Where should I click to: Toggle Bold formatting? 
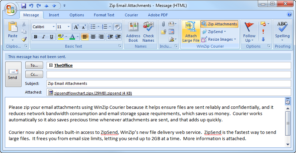[35, 37]
